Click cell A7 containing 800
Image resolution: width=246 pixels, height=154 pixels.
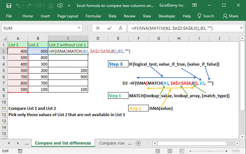click(x=18, y=83)
